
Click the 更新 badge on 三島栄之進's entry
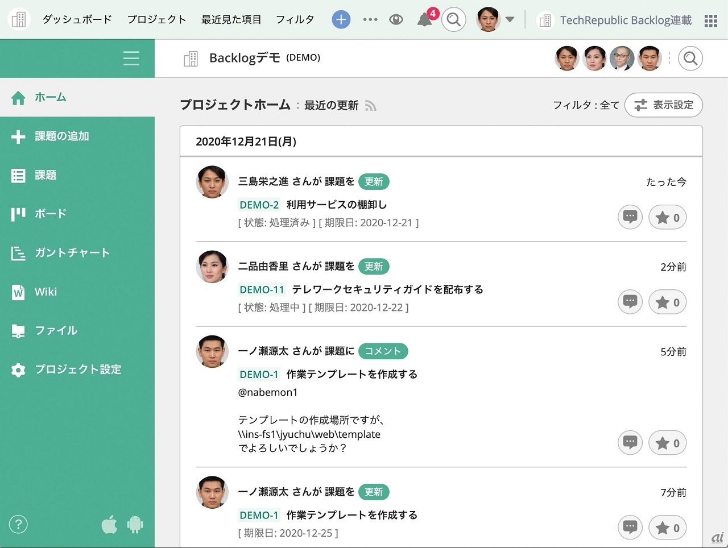point(374,182)
